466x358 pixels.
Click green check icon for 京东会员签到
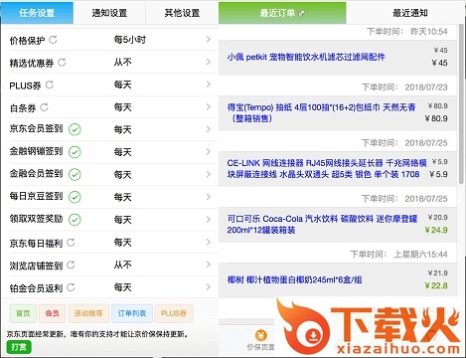[75, 129]
